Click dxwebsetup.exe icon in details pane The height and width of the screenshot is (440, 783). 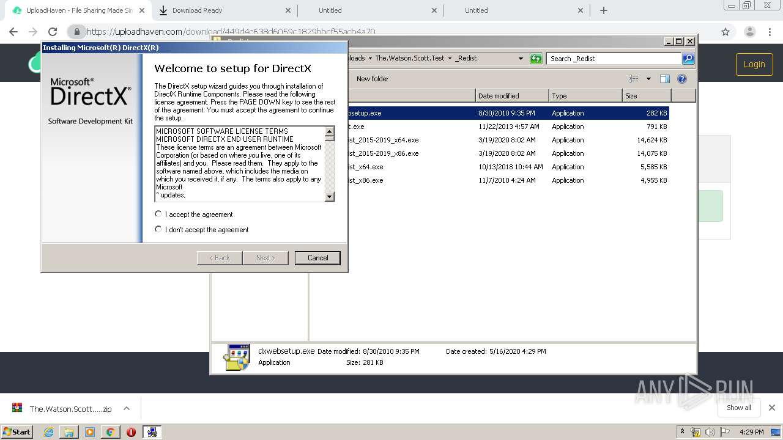pyautogui.click(x=237, y=357)
